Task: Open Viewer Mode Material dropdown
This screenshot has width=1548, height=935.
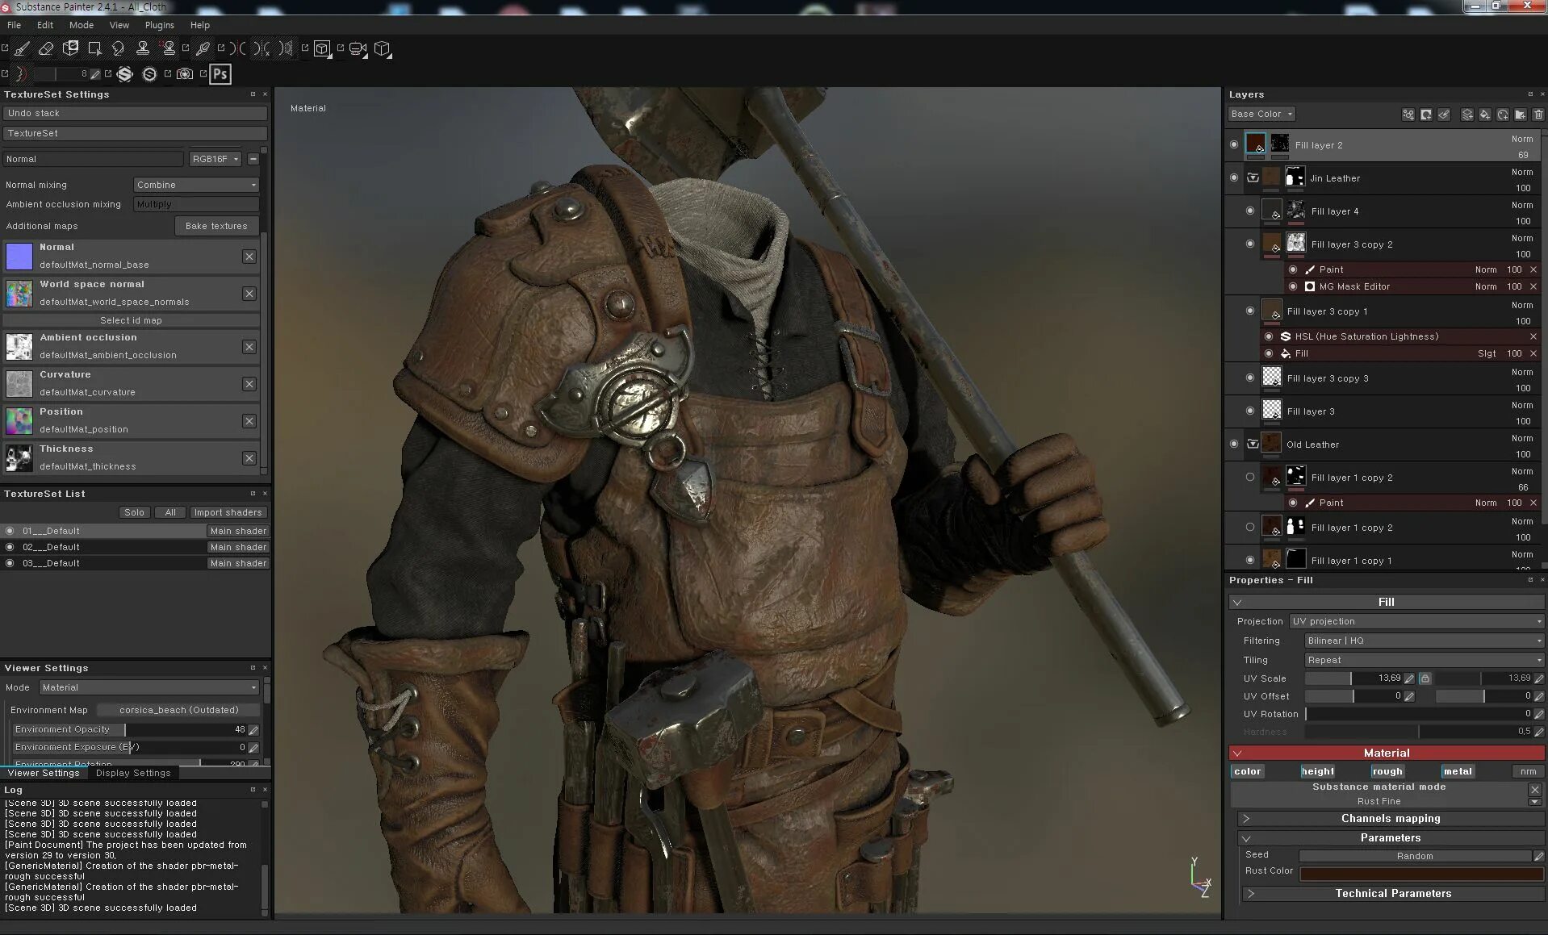Action: 149,687
